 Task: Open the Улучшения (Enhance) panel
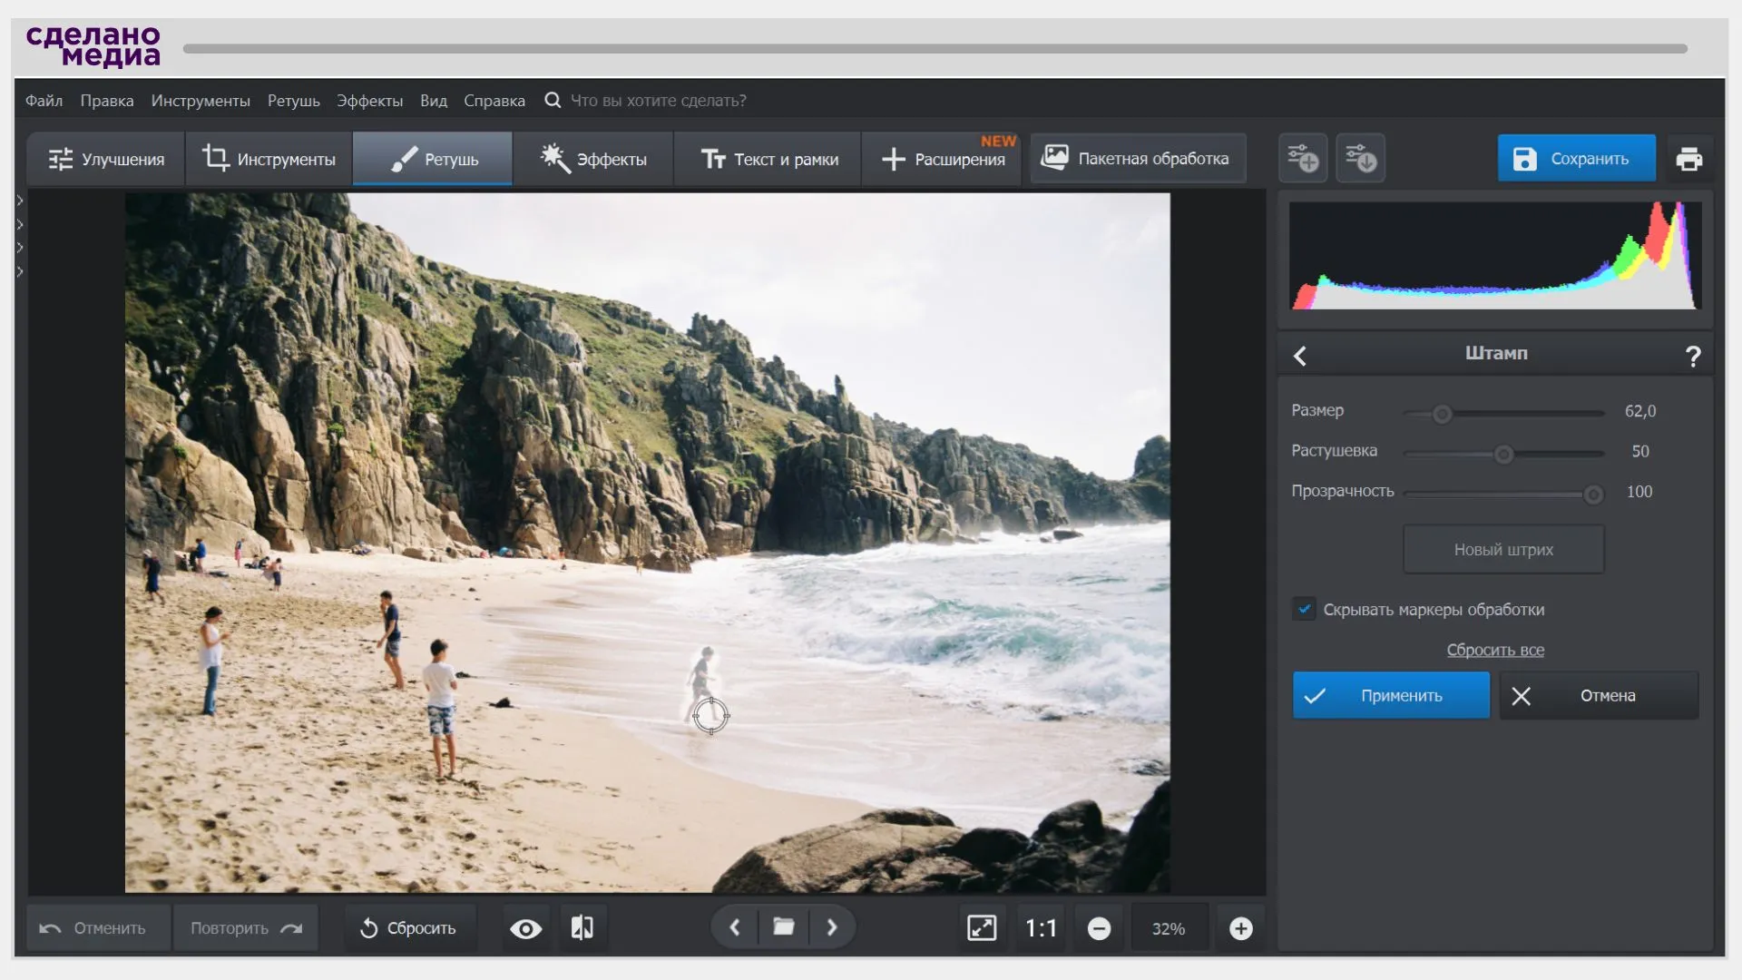tap(104, 158)
